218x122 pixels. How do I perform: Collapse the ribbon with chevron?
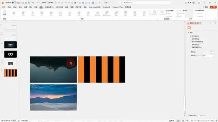pyautogui.click(x=215, y=19)
